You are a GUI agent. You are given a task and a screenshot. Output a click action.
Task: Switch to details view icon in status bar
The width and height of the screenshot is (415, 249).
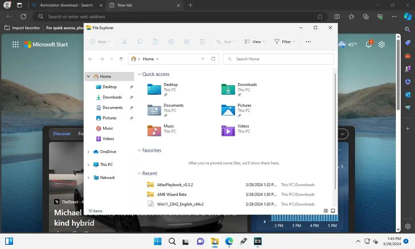(326, 211)
